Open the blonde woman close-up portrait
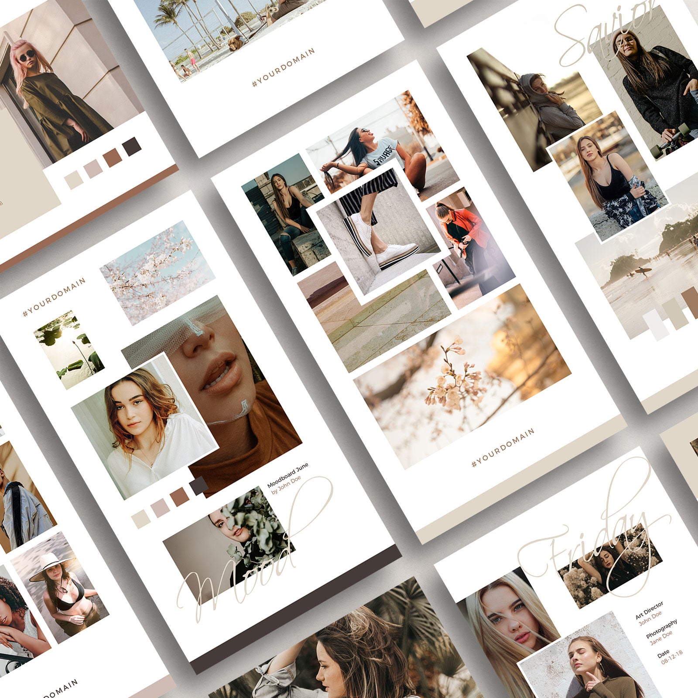Image resolution: width=698 pixels, height=698 pixels. pyautogui.click(x=506, y=619)
